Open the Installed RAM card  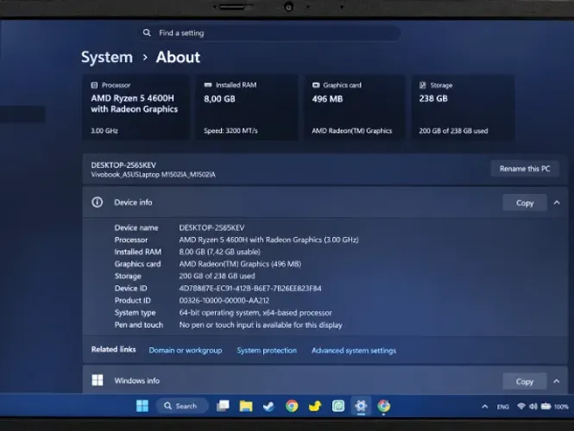246,107
